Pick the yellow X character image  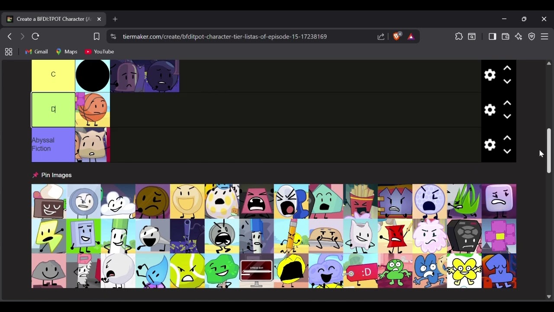pyautogui.click(x=464, y=271)
